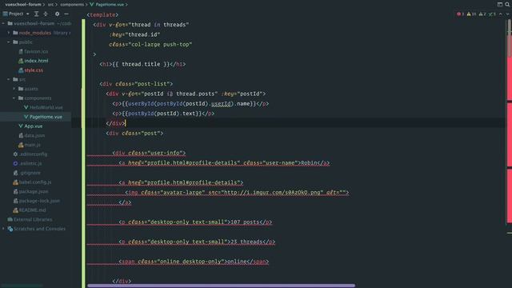Click the red error count indicator

coord(461,14)
